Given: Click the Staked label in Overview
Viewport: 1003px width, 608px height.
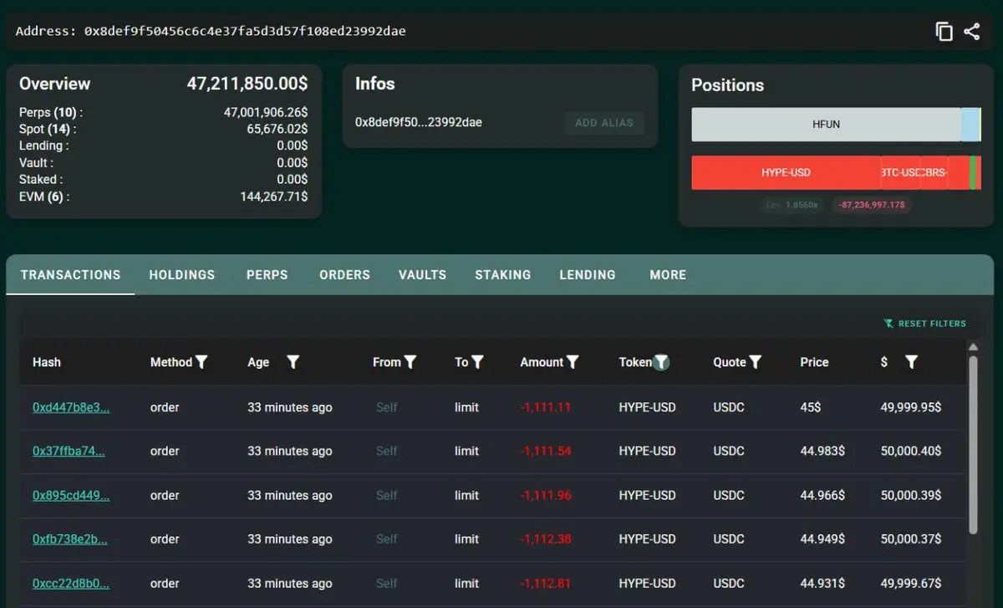Looking at the screenshot, I should [x=41, y=179].
